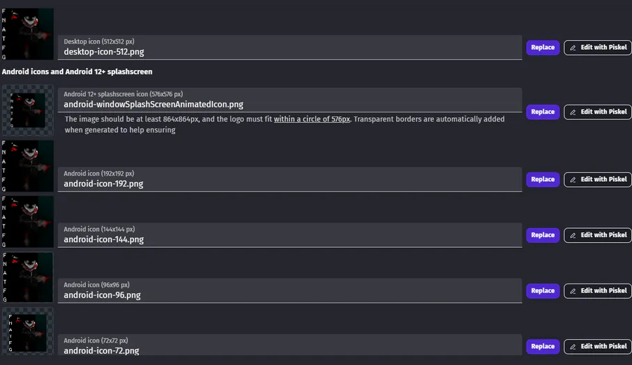This screenshot has width=632, height=365.
Task: Open android-icon-192.png in Piskel editor
Action: [x=598, y=180]
